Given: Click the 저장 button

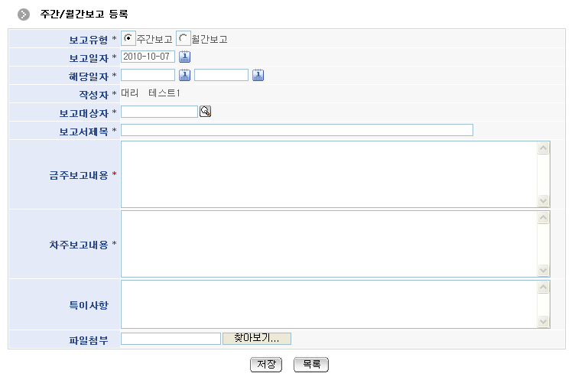Looking at the screenshot, I should [266, 365].
